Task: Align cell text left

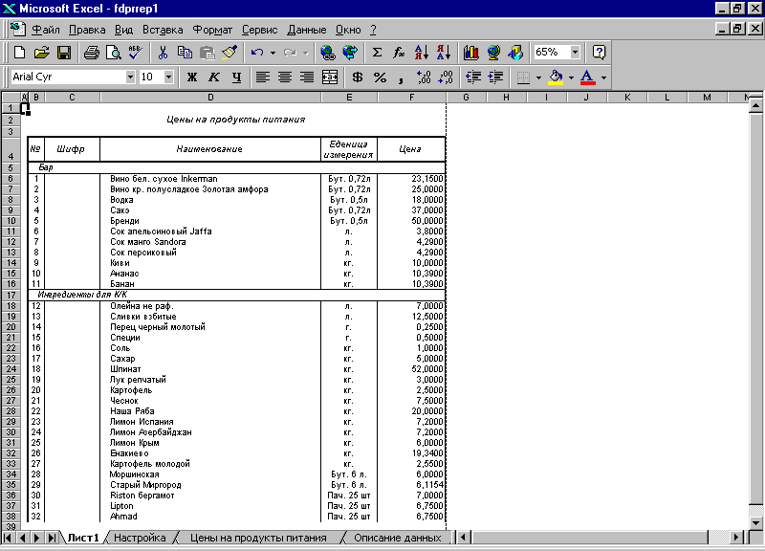Action: tap(263, 77)
